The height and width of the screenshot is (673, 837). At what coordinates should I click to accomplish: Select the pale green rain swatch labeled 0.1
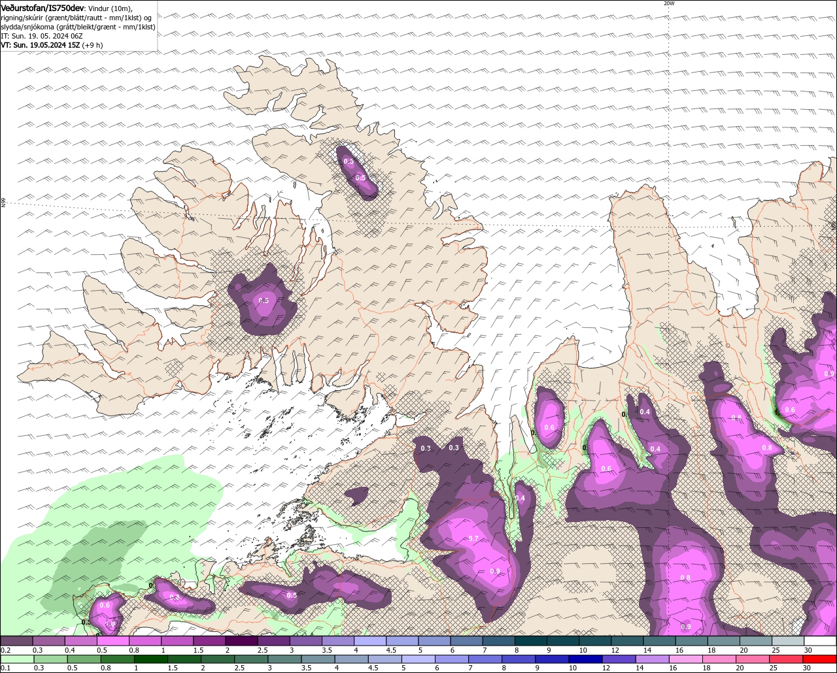click(17, 659)
